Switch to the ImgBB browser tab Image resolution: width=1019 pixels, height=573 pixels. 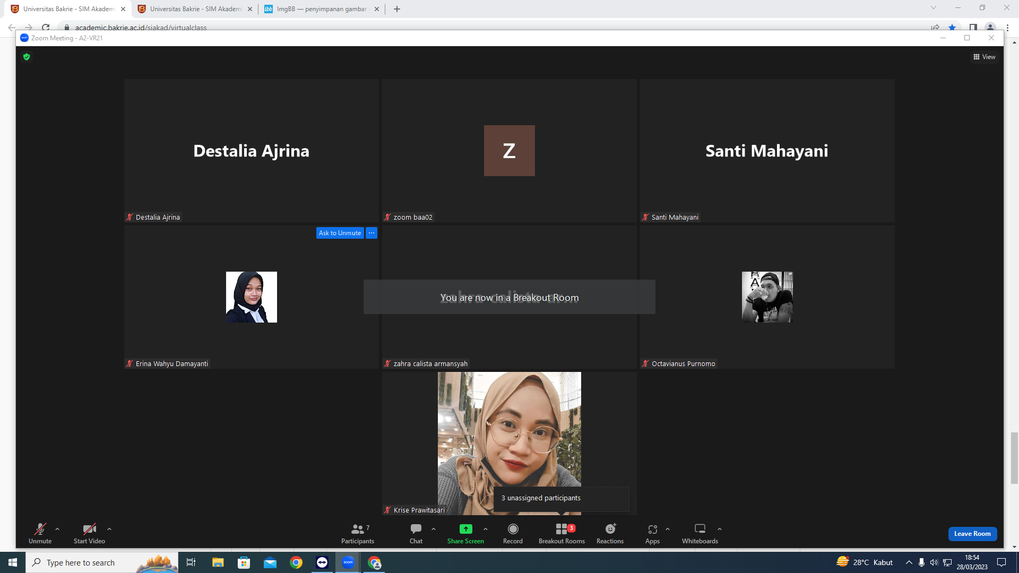(322, 9)
